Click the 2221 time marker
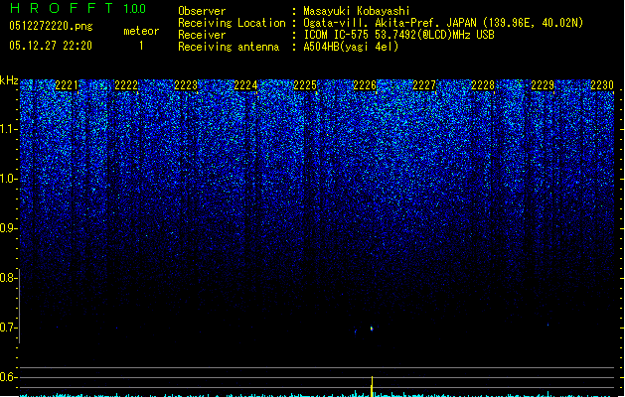Screen dimensions: 625x397 67,85
